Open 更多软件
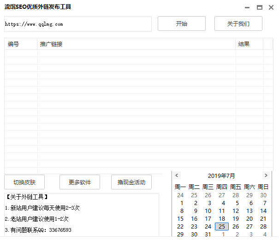 [80, 182]
